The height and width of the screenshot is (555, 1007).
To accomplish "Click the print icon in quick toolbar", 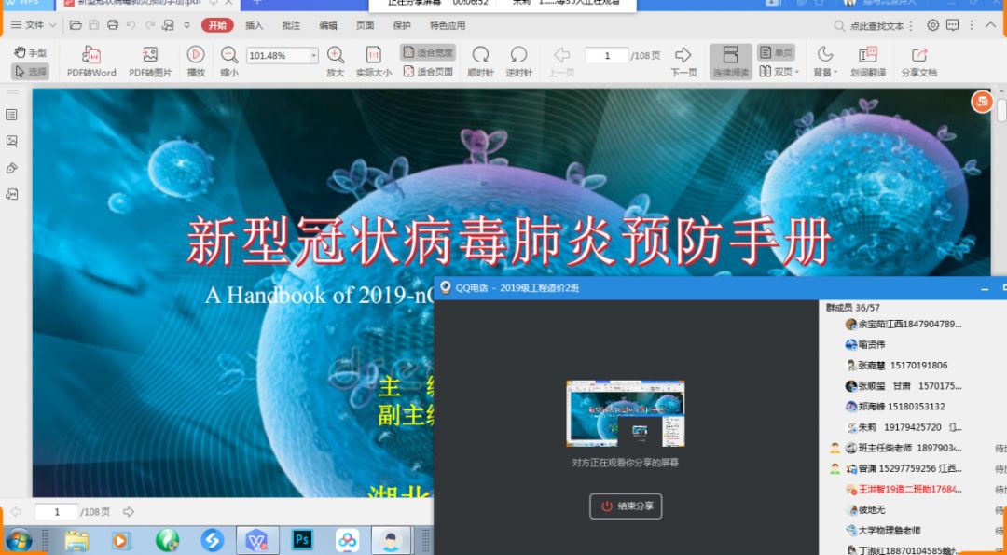I will click(x=113, y=25).
